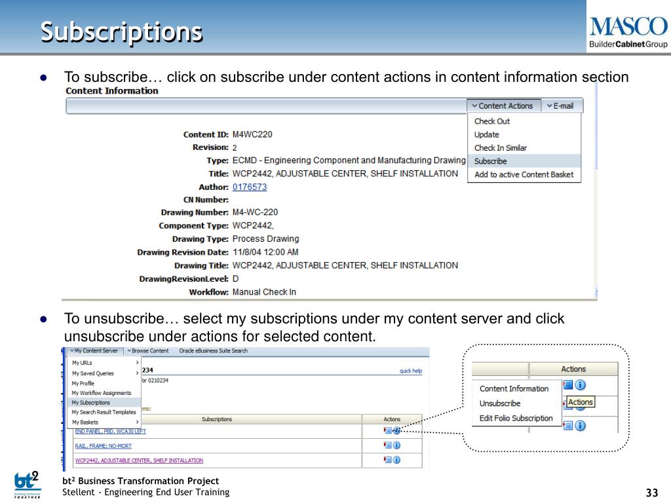Select My Workflow Assignments menu item
The width and height of the screenshot is (671, 503).
[102, 393]
